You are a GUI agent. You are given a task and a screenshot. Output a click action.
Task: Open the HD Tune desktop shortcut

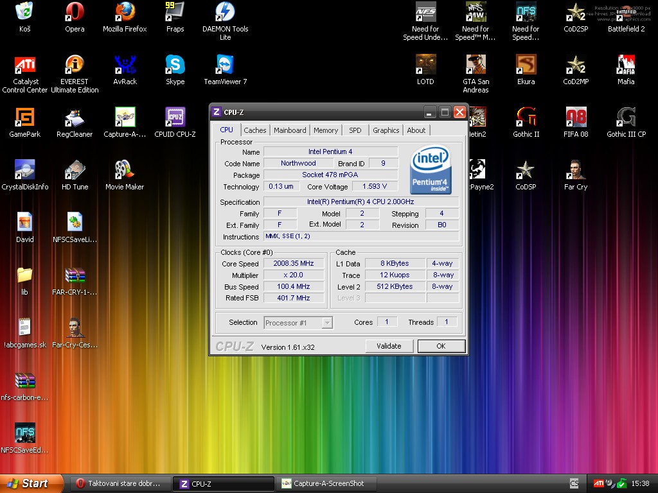[75, 170]
